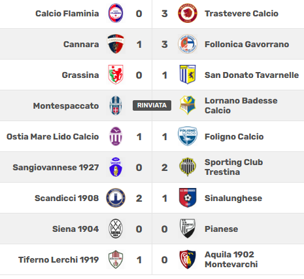
Task: Select the Foligno Calcio blue shield
Action: click(x=188, y=136)
